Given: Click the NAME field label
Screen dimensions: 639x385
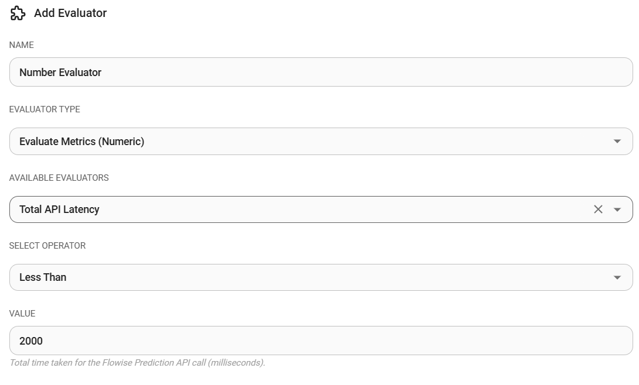Looking at the screenshot, I should pyautogui.click(x=22, y=45).
